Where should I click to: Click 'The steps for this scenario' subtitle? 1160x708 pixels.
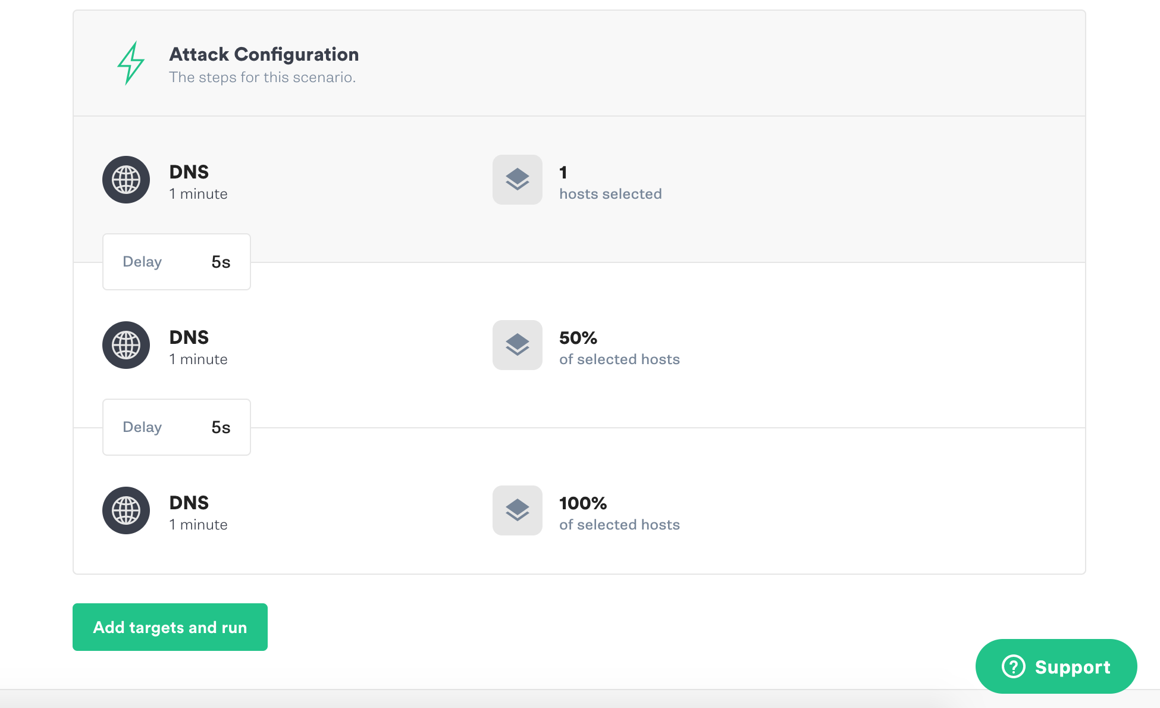[x=262, y=77]
